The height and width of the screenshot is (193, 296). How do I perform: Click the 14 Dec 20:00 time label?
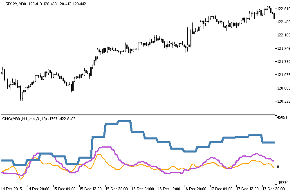tap(38, 189)
